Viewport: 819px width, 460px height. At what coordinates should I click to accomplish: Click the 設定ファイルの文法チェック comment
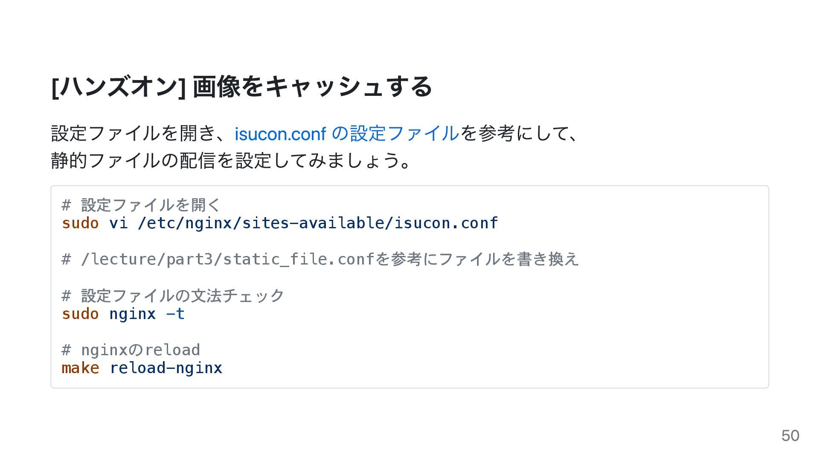(173, 296)
